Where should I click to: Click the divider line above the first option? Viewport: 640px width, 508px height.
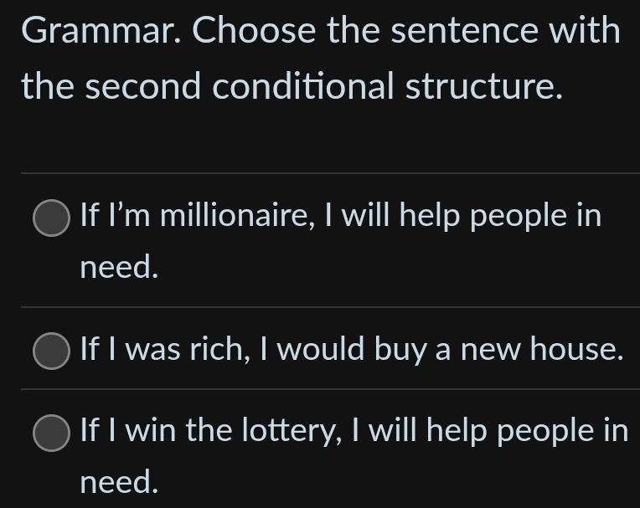pyautogui.click(x=329, y=173)
